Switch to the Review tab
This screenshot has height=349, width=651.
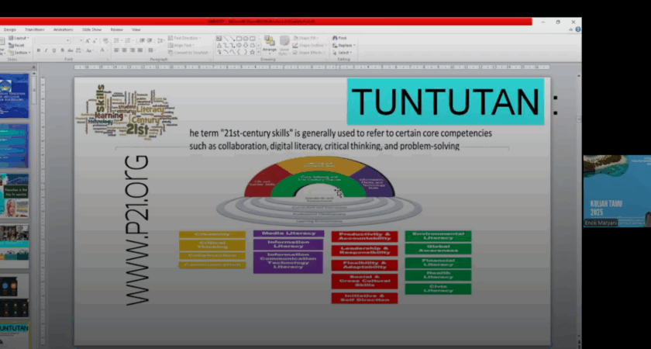pos(117,29)
